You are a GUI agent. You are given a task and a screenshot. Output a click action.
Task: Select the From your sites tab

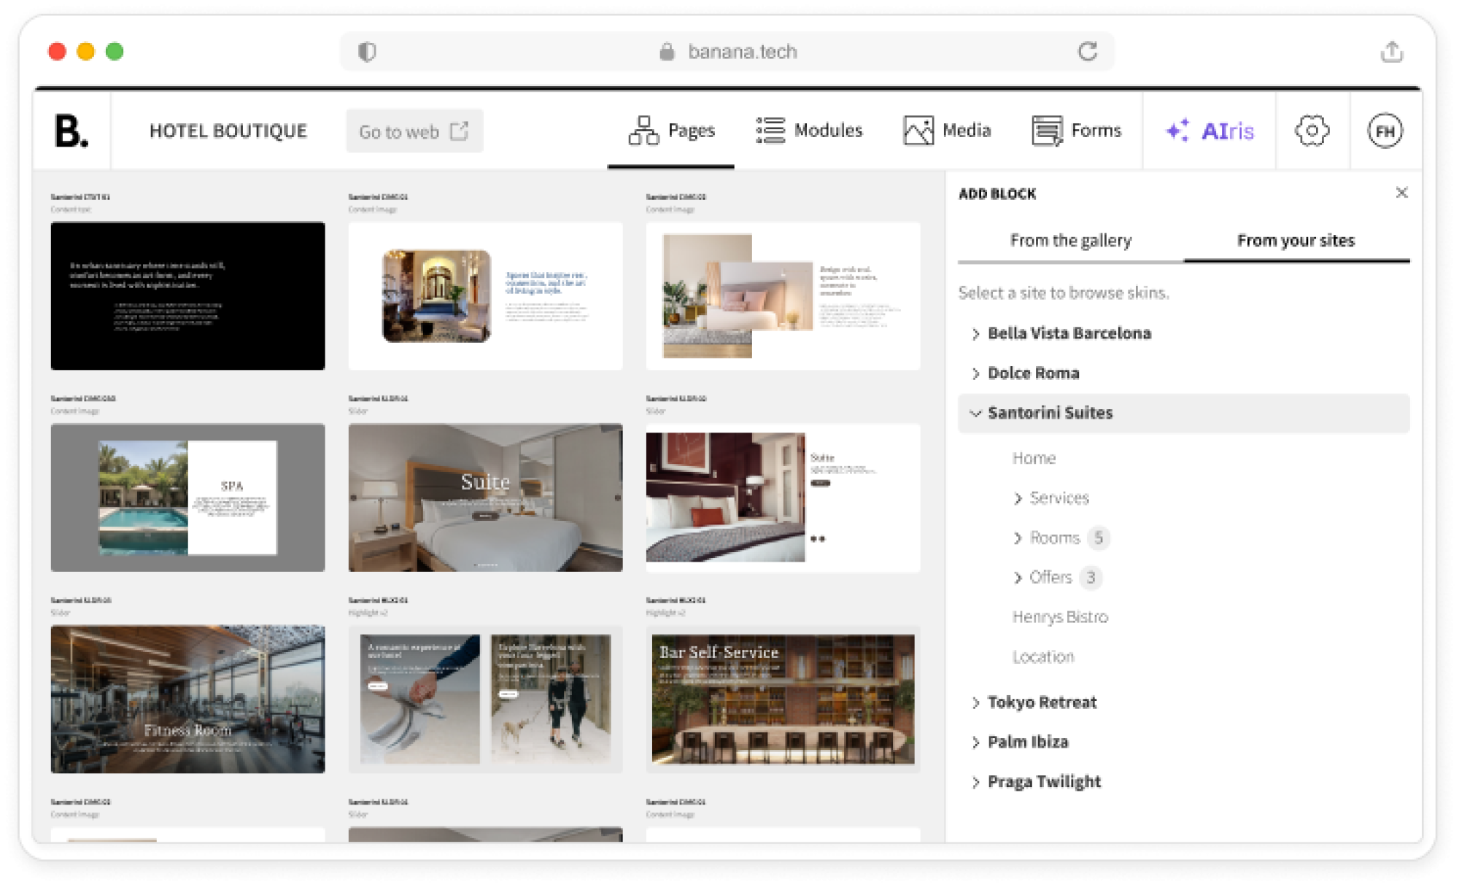click(1296, 241)
